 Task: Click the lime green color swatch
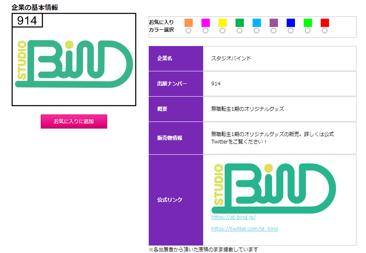[x=307, y=23]
